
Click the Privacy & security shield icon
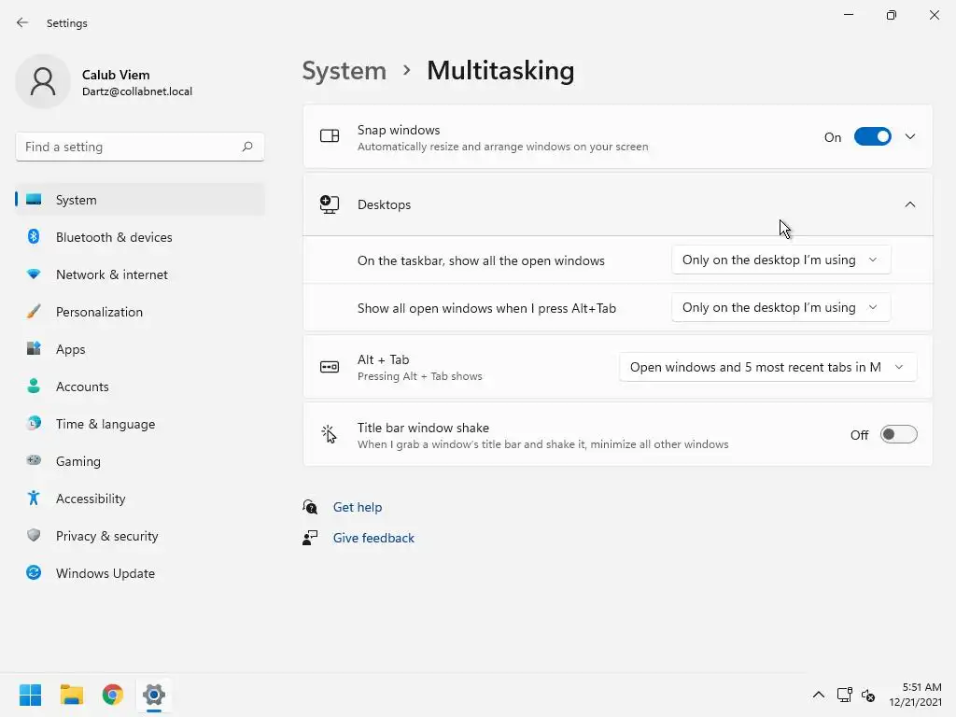(x=34, y=536)
